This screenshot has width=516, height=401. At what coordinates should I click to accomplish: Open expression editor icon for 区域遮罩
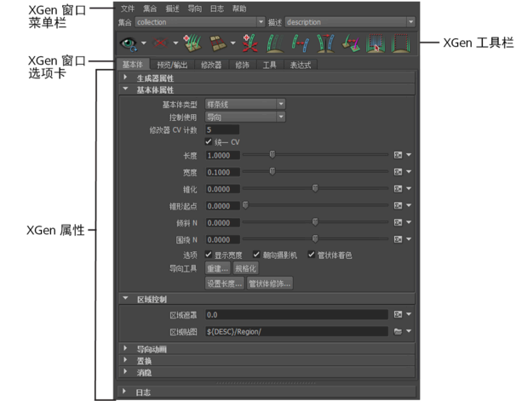(398, 314)
